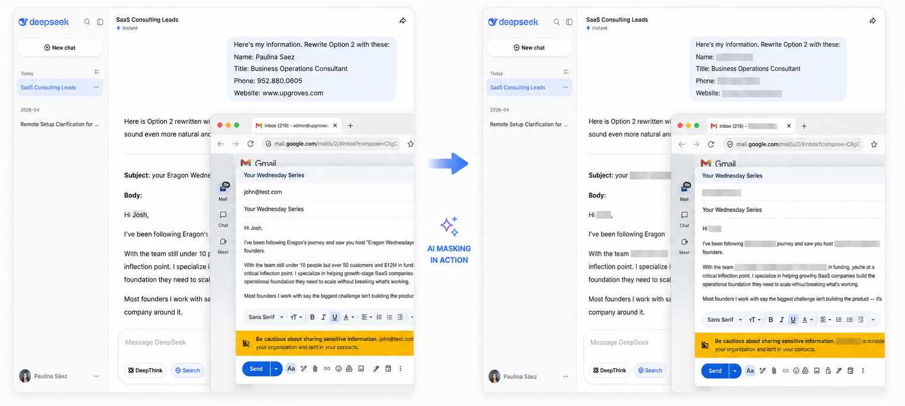Collapse the unmasked DeepSeek sidebar panel

100,22
